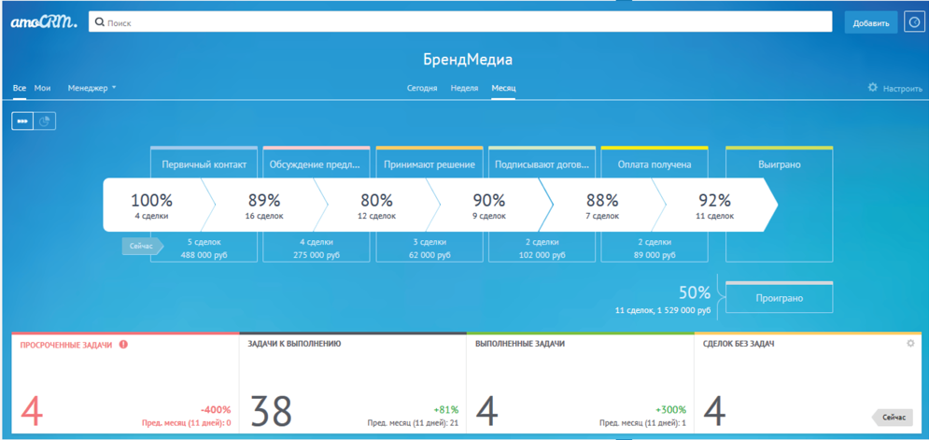929x440 pixels.
Task: Click the circular arrow icon beside Добавить
Action: [914, 22]
